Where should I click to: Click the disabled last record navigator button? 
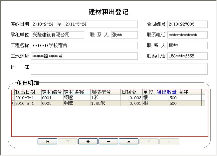(68, 141)
